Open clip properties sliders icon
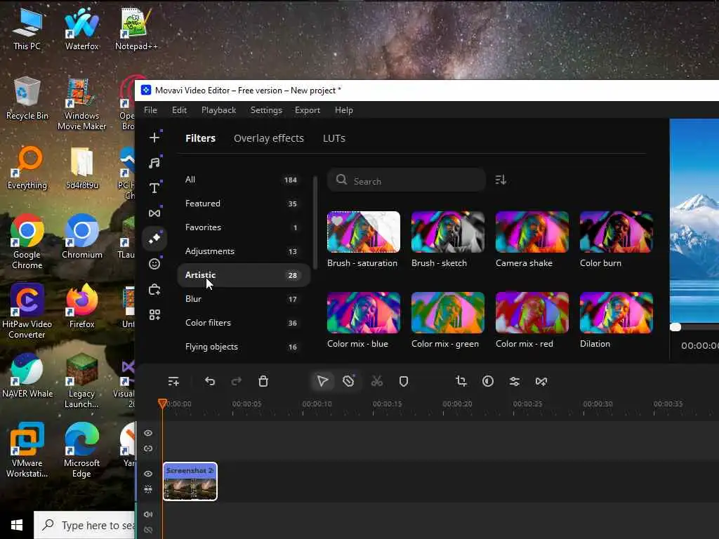 click(x=515, y=381)
